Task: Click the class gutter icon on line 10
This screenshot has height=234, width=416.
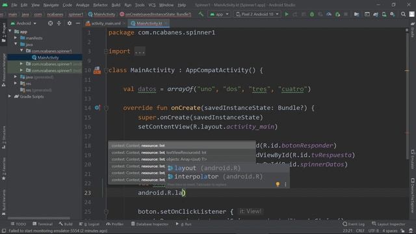Action: pyautogui.click(x=97, y=70)
